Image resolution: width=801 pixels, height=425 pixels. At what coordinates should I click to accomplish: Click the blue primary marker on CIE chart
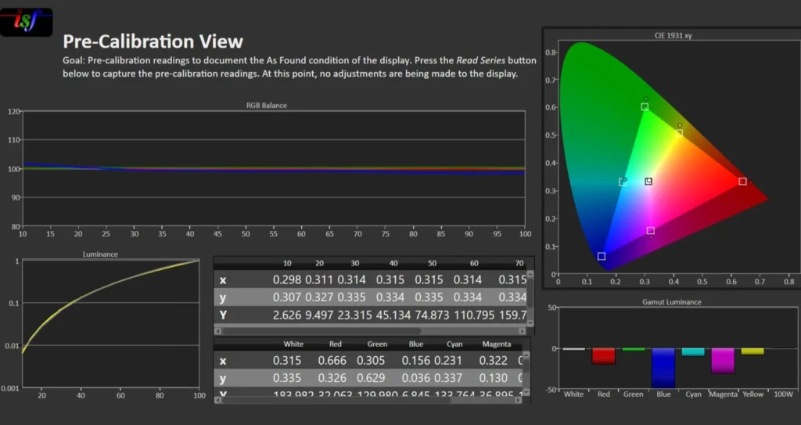click(x=602, y=256)
